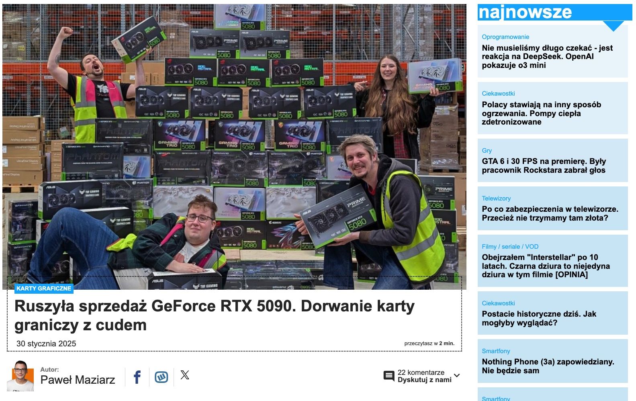
Task: Open the Nothing Phone (3a) article
Action: click(x=548, y=366)
